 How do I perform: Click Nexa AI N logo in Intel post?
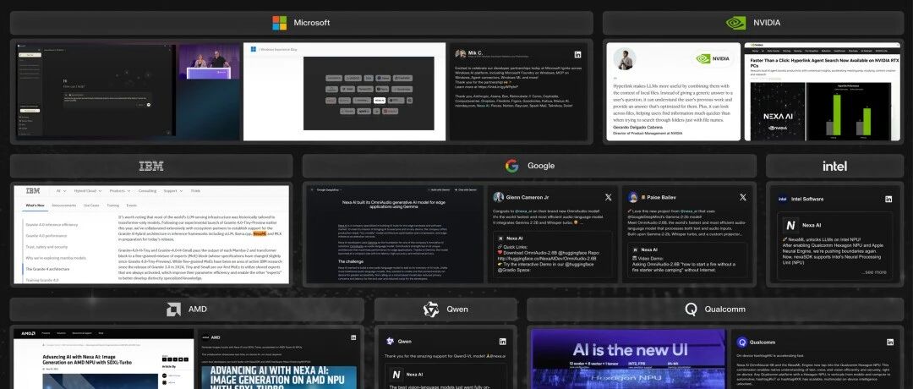tap(790, 225)
